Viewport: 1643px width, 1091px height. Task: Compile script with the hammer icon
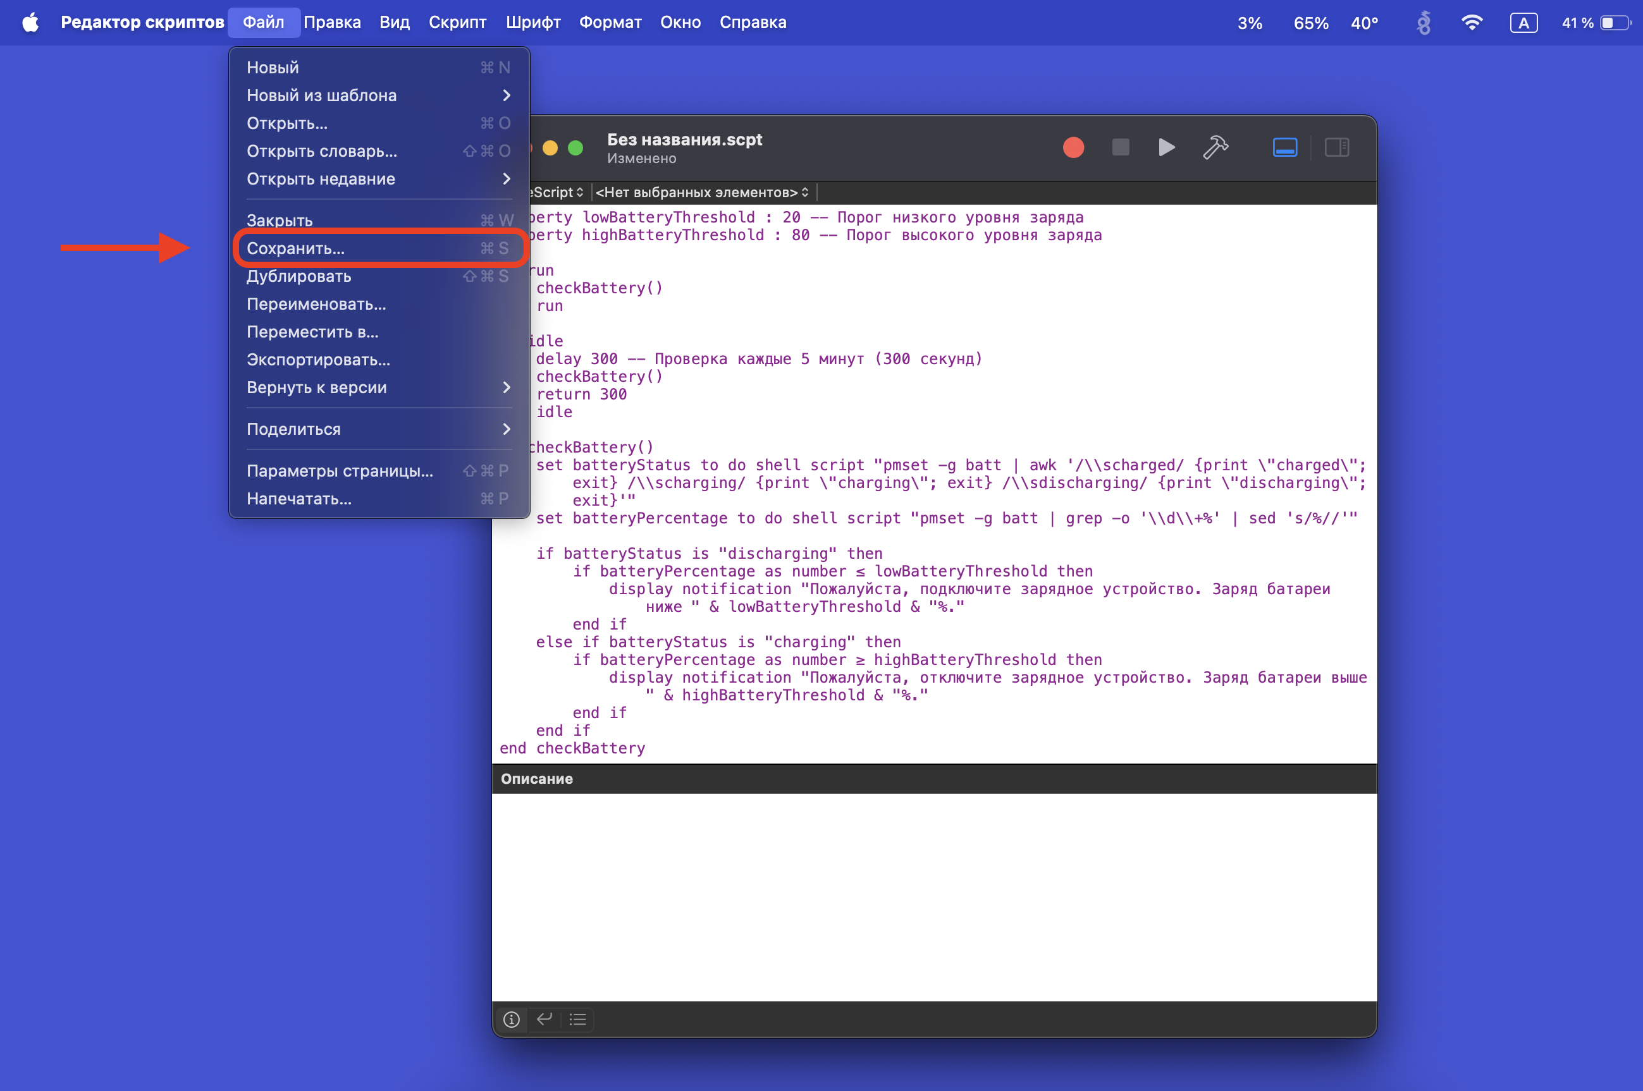(1215, 147)
